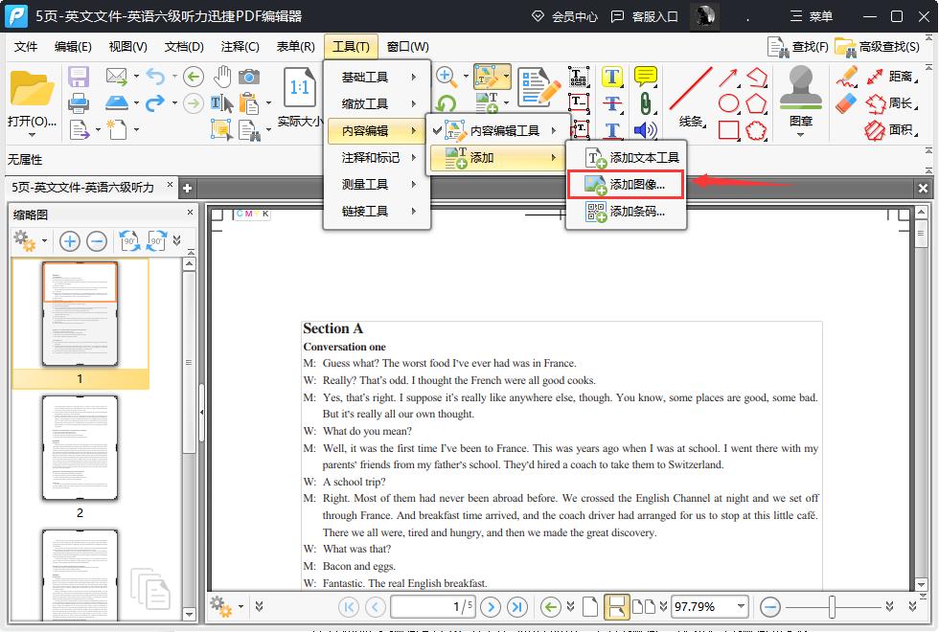Select the page 2 thumbnail
Image resolution: width=939 pixels, height=632 pixels.
[80, 447]
